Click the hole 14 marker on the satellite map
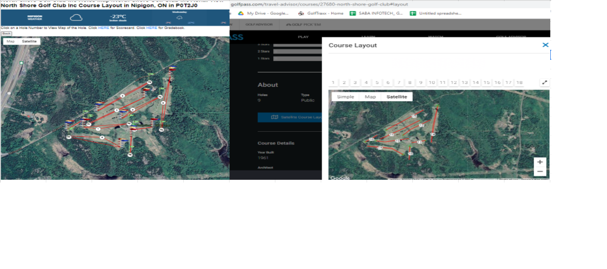 tap(433, 134)
